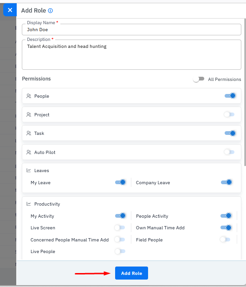Click the Display Name input field
This screenshot has height=287, width=246.
(131, 29)
